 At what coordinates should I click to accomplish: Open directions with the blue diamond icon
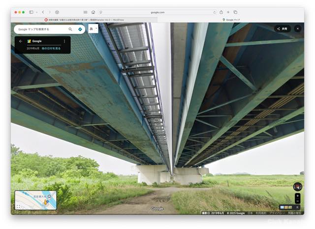click(x=80, y=29)
